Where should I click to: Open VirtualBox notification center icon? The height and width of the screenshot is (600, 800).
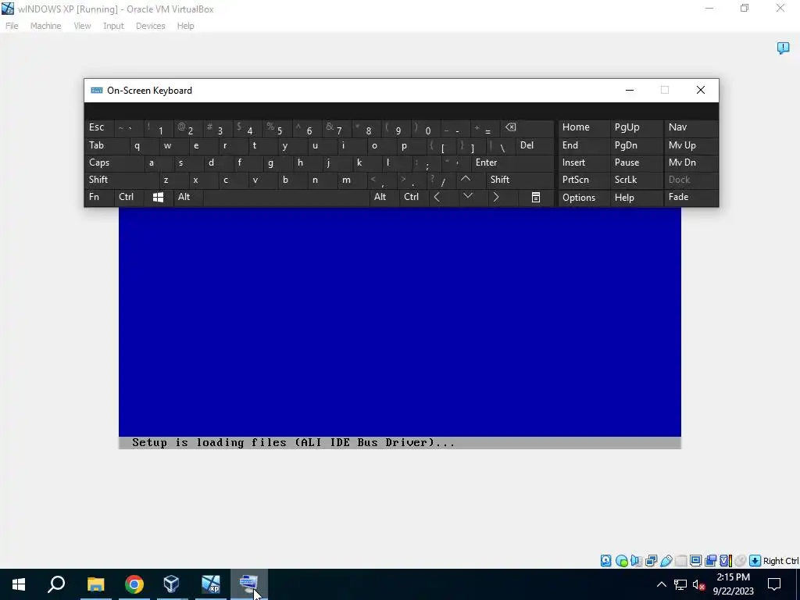(783, 48)
